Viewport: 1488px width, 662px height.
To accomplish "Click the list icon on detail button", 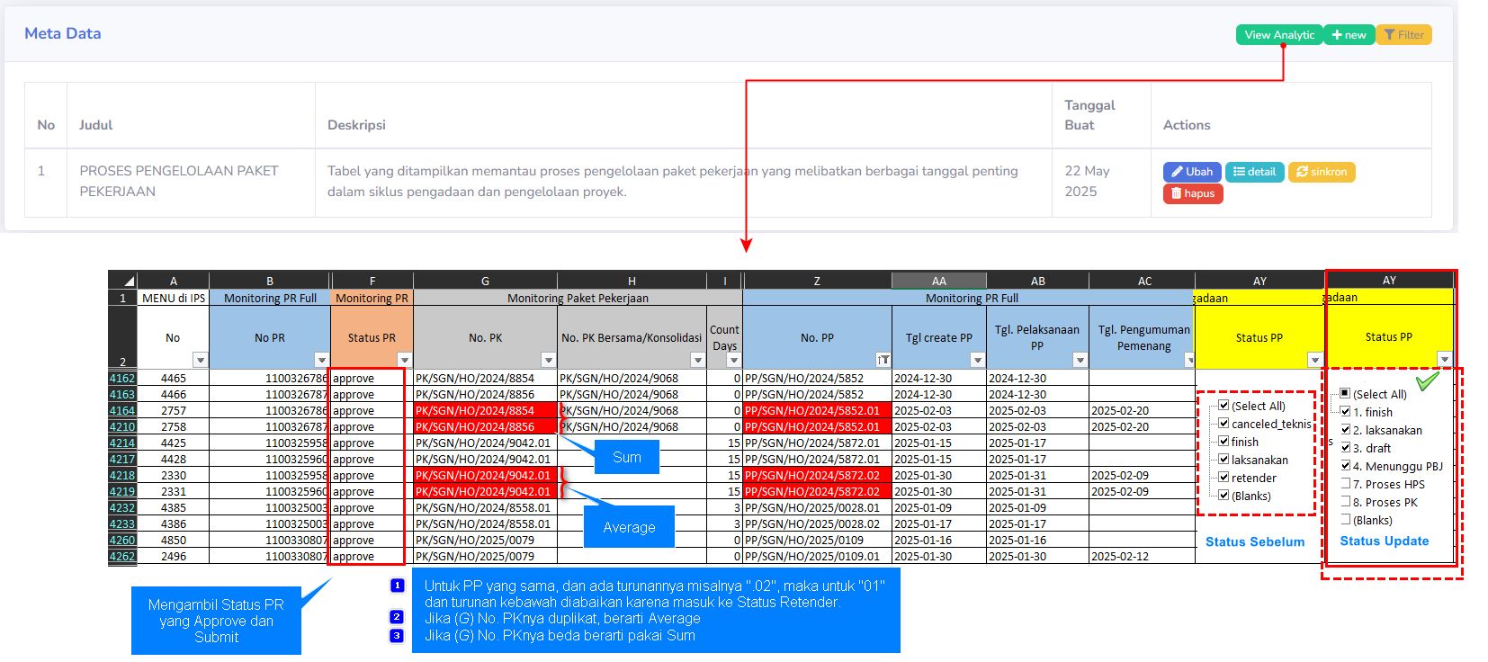I will (1239, 172).
